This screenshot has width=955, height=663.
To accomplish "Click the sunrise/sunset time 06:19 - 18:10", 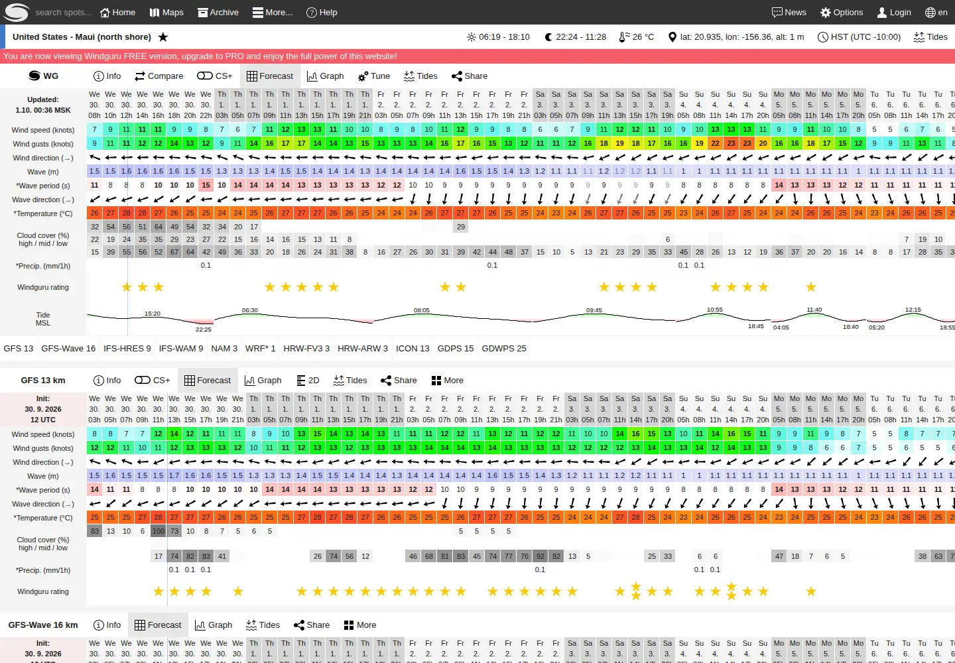I will pos(498,37).
